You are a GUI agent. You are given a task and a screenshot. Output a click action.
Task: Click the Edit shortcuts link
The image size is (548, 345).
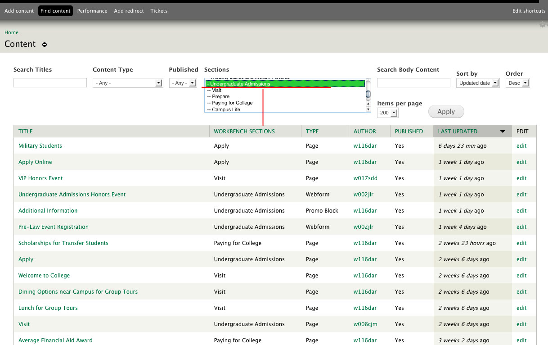click(x=529, y=10)
